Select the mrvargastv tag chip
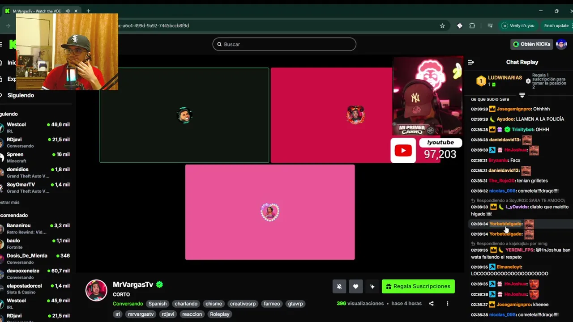The image size is (573, 322). click(141, 314)
